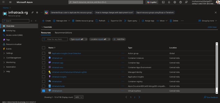Click infratrack-env environment icon
This screenshot has width=220, height=103.
pos(49,67)
